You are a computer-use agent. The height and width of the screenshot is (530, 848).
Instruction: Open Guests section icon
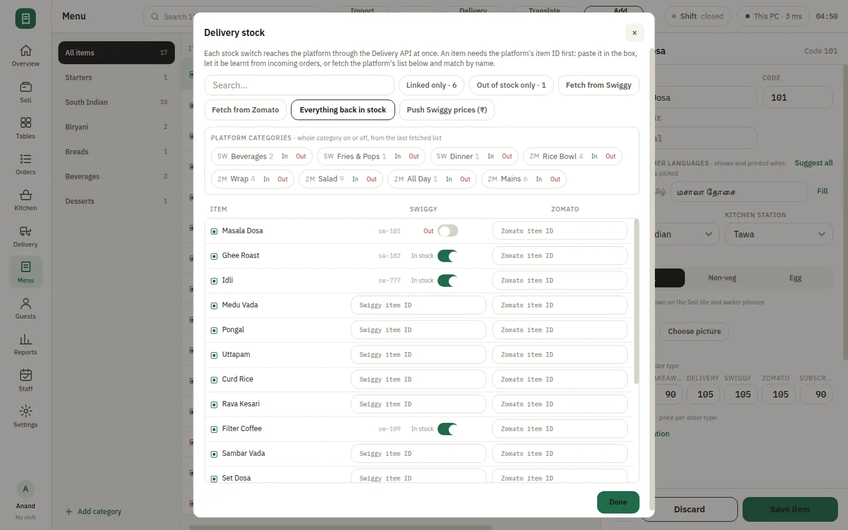click(25, 303)
